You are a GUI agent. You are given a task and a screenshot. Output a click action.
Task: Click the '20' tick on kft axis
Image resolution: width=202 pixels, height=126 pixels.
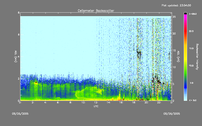tap(174, 34)
